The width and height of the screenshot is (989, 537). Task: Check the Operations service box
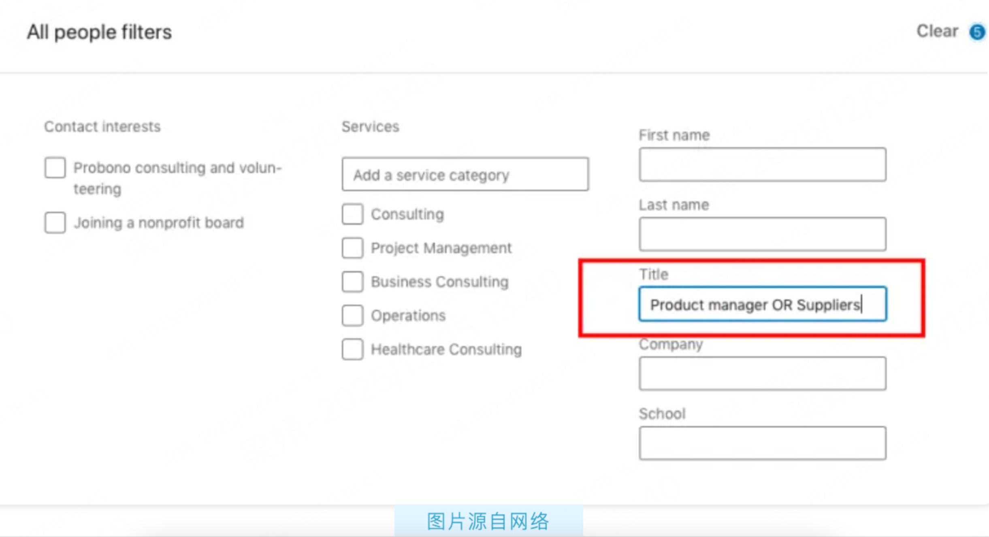click(352, 315)
